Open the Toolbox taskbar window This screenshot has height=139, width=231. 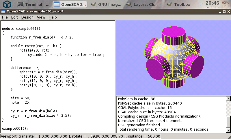click(179, 4)
